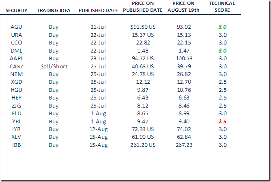The height and width of the screenshot is (182, 271).
Task: Select the red 2.5 score for YRI
Action: (x=222, y=121)
